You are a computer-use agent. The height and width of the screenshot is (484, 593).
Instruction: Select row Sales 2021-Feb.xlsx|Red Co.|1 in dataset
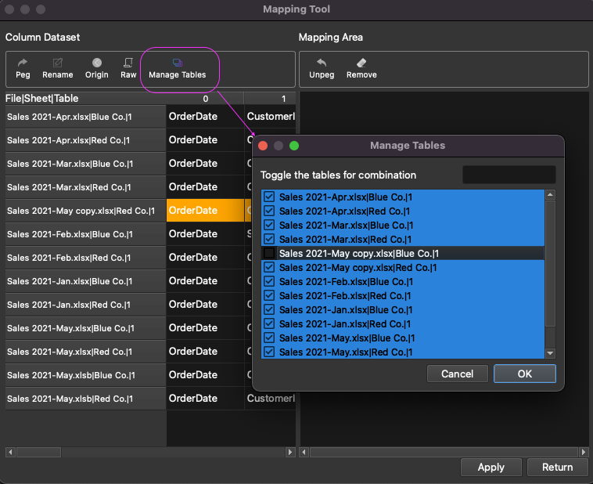coord(85,258)
